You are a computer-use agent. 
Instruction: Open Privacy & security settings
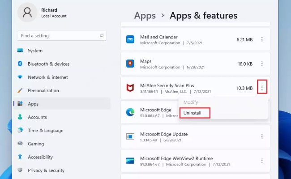coord(62,170)
